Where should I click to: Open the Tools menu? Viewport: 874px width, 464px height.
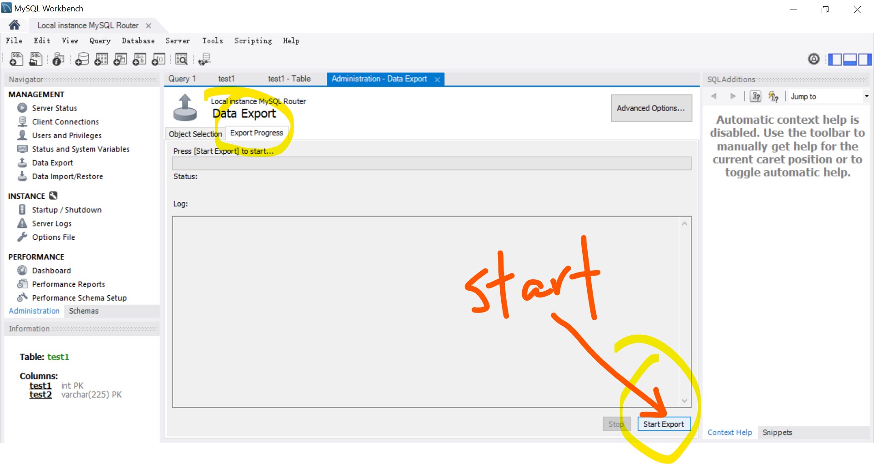(213, 40)
